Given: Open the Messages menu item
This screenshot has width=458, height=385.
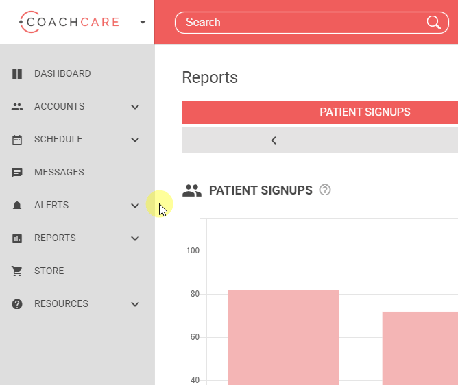Looking at the screenshot, I should click(x=59, y=173).
